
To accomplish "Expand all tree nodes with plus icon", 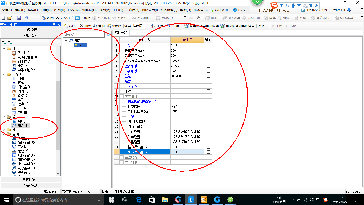I will coord(4,42).
